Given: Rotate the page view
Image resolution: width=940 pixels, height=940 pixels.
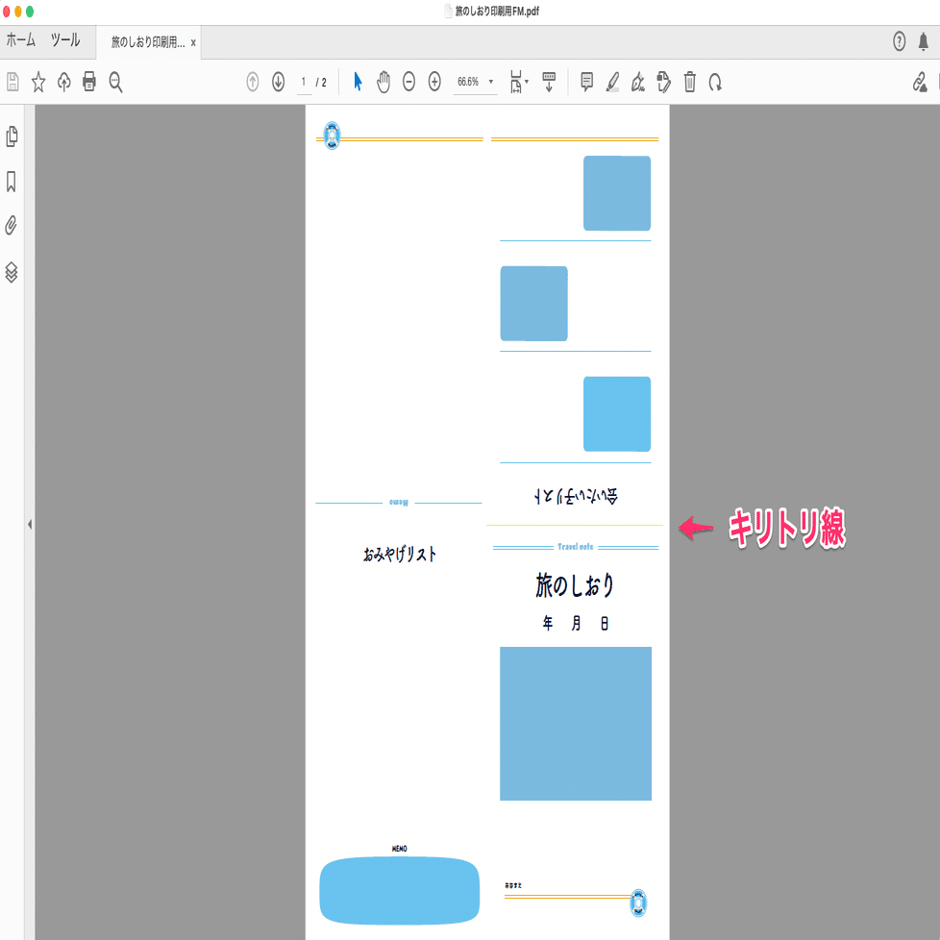Looking at the screenshot, I should tap(714, 82).
